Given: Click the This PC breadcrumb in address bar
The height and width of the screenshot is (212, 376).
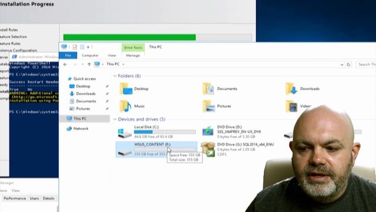Looking at the screenshot, I should click(x=113, y=64).
